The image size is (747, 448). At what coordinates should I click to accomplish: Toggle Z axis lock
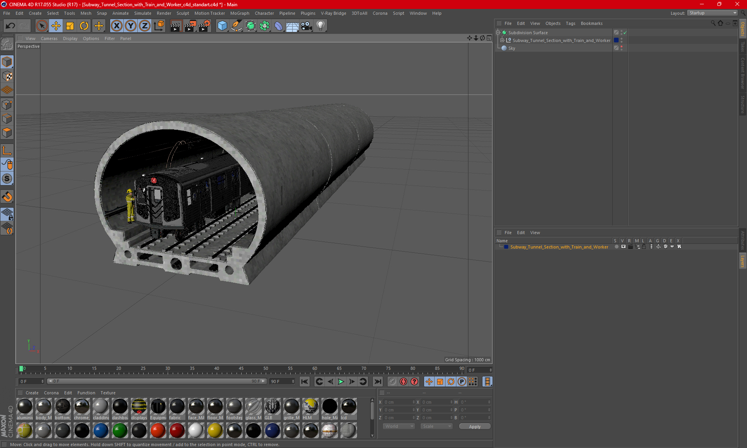(x=145, y=26)
